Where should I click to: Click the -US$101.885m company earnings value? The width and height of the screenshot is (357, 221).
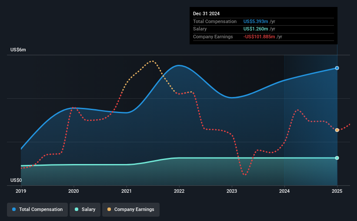click(x=259, y=37)
